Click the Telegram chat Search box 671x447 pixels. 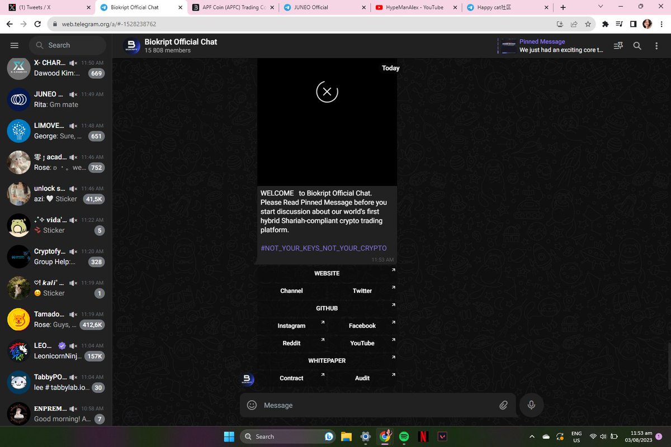pos(67,45)
